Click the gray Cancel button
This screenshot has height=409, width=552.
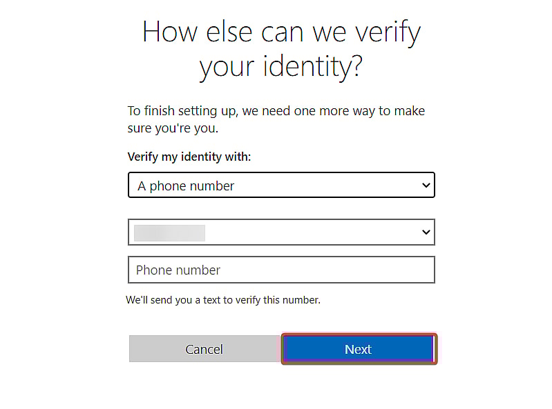(204, 348)
